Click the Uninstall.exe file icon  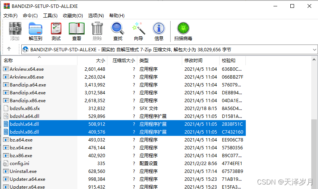[6, 171]
